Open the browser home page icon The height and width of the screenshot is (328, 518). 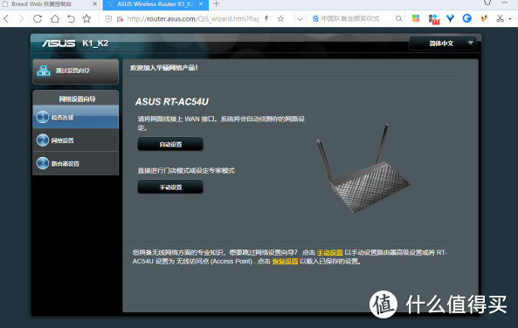point(55,19)
